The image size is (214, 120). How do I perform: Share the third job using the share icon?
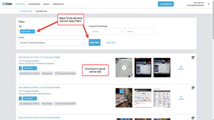(193, 118)
